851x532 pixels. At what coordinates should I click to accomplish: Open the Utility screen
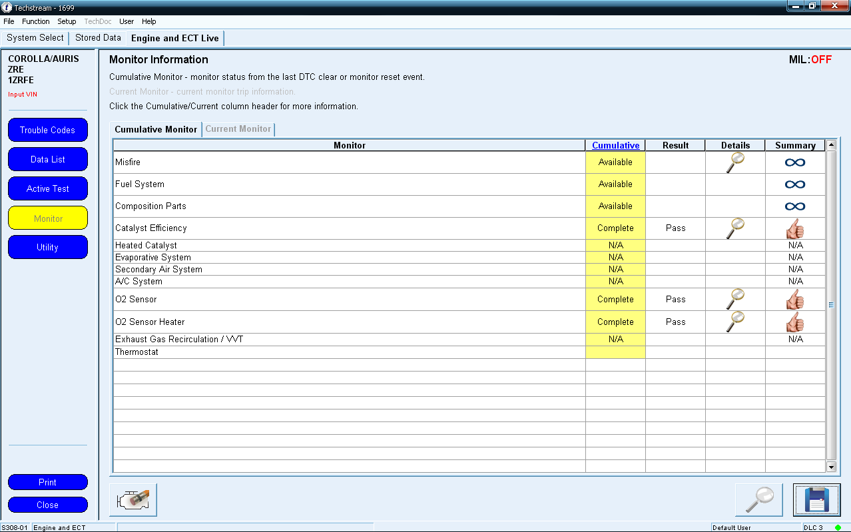[48, 247]
